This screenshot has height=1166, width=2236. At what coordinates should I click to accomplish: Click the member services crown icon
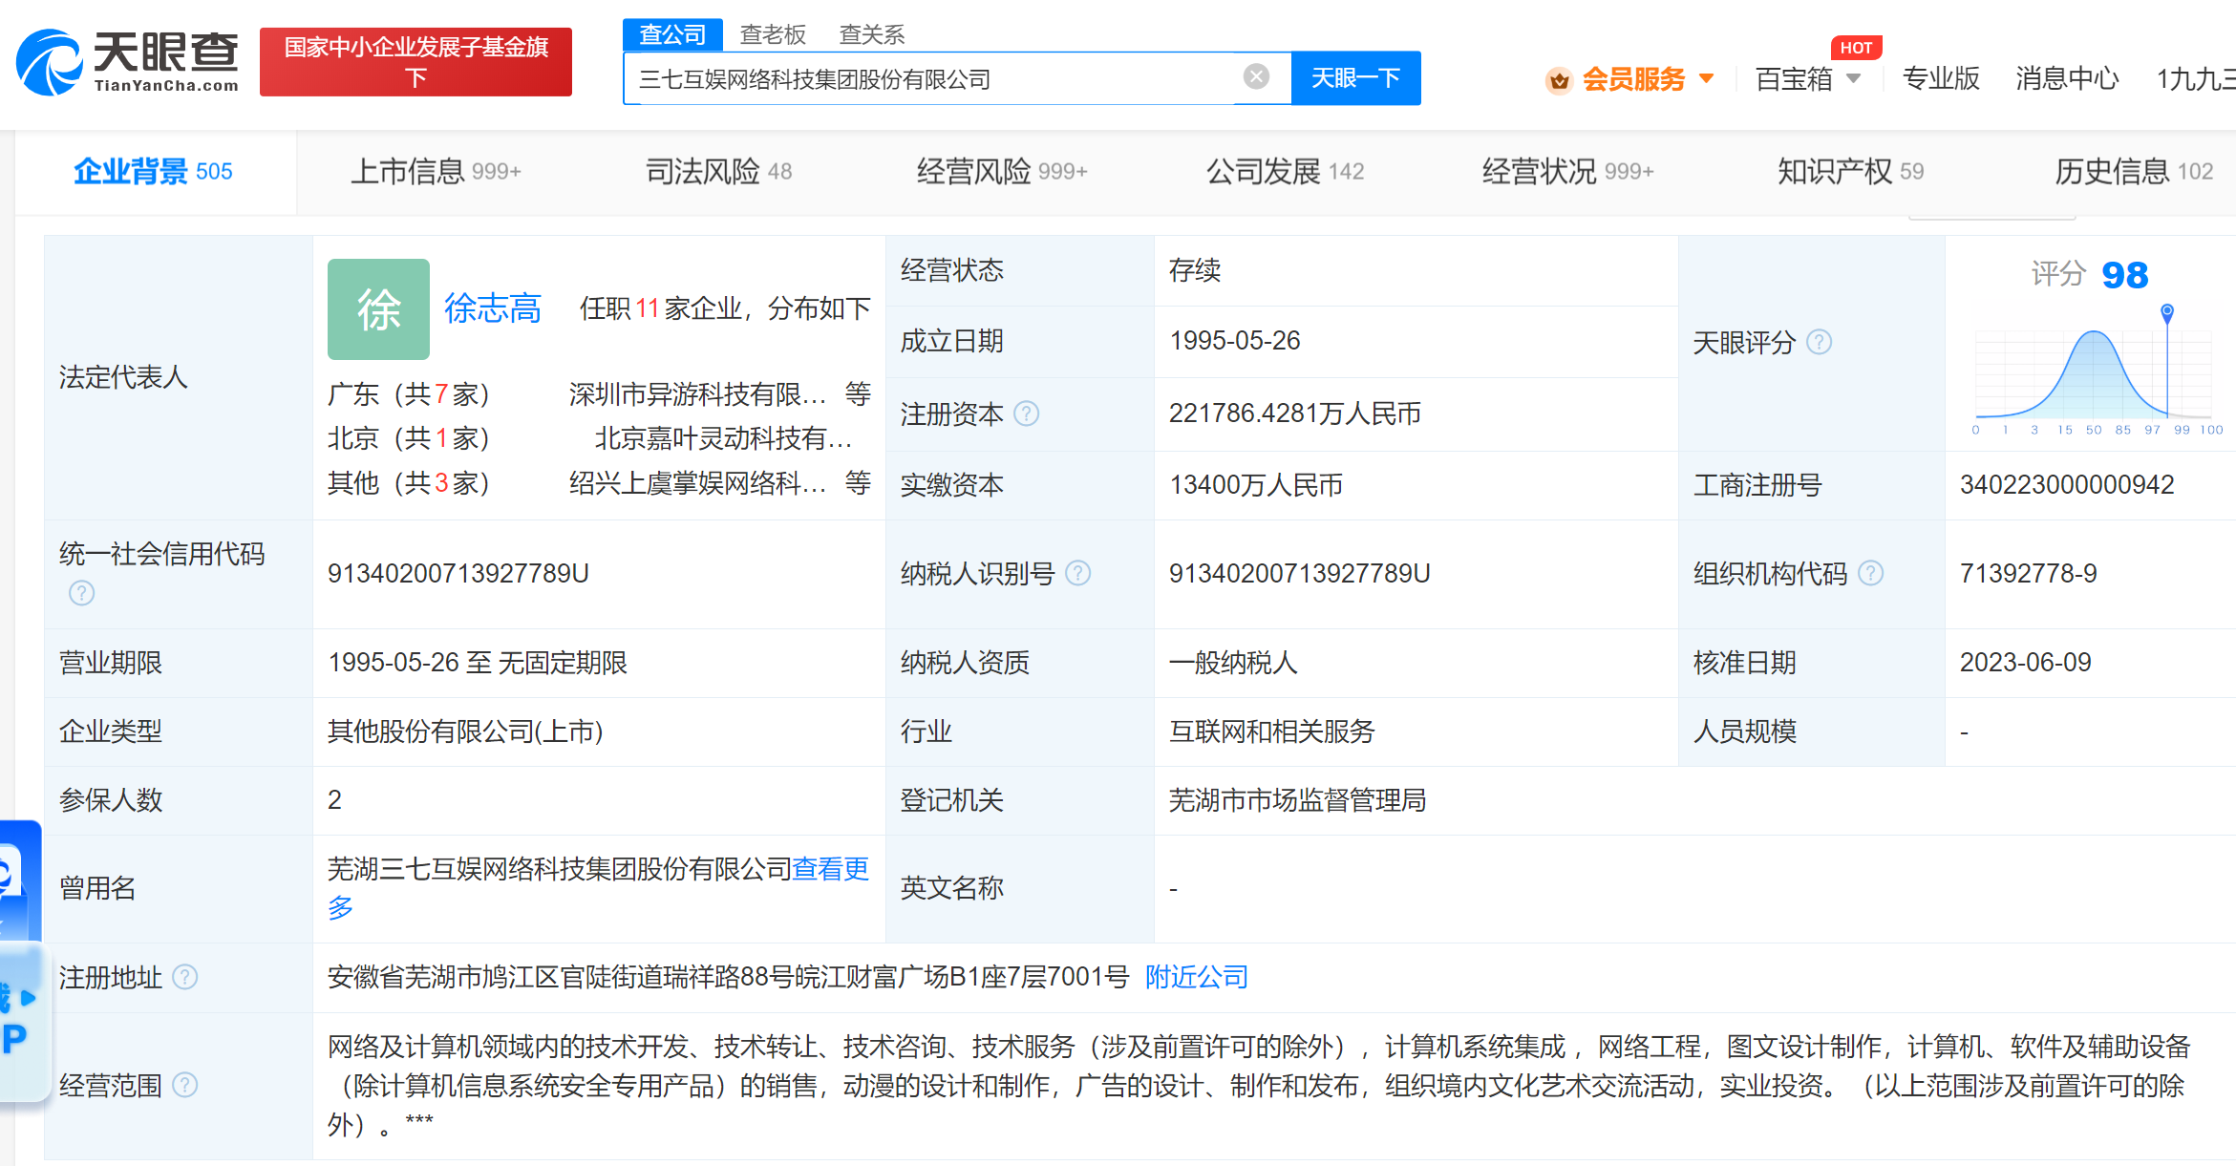[x=1559, y=80]
